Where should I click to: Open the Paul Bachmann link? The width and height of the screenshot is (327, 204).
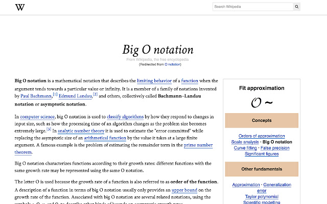[36, 96]
